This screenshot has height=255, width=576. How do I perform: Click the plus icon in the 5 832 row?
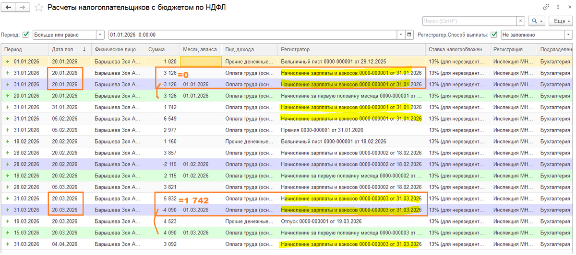7,199
